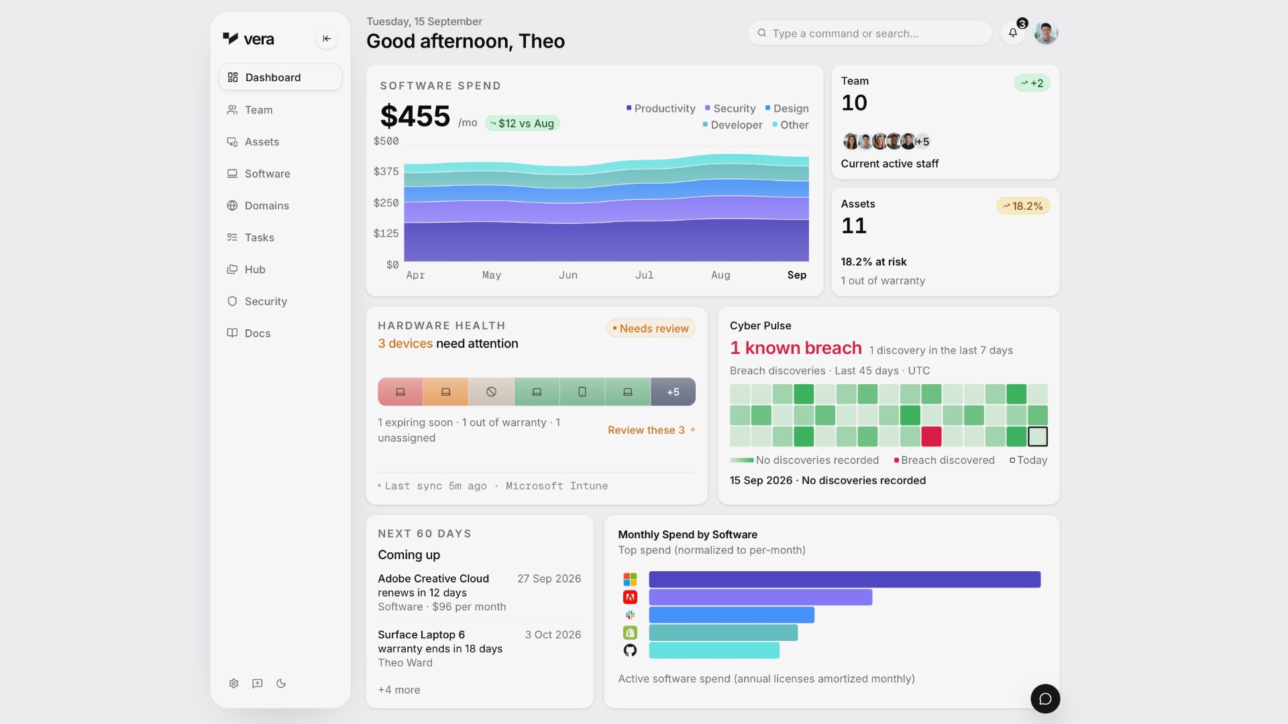The image size is (1288, 724).
Task: Click the GitHub icon in spend chart
Action: coord(630,650)
